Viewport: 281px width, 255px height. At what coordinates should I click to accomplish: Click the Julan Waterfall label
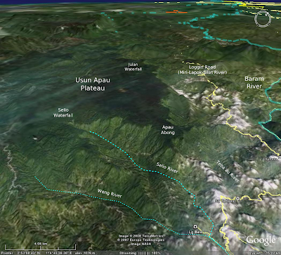(x=133, y=67)
